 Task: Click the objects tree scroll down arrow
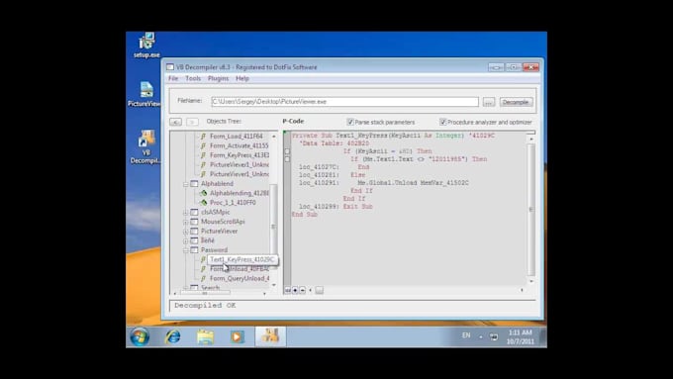(274, 285)
